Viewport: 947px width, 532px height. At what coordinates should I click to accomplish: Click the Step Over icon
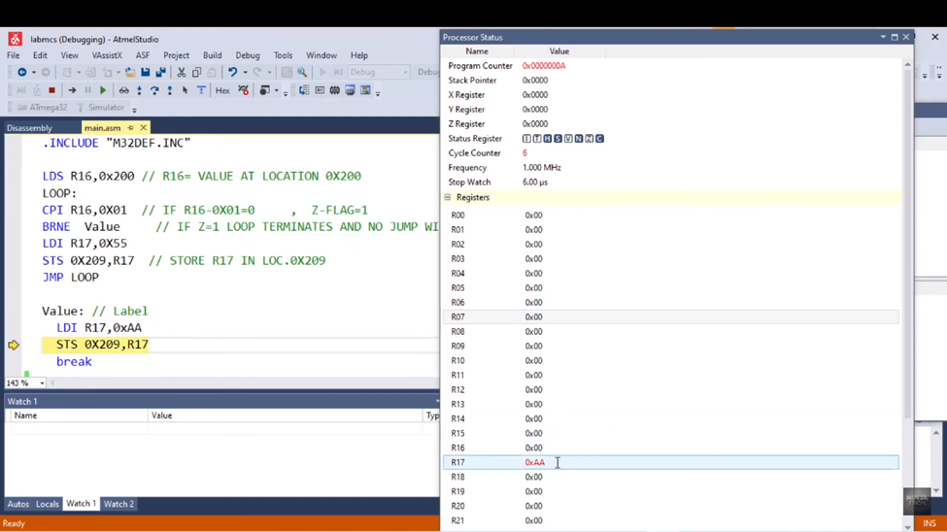(154, 90)
